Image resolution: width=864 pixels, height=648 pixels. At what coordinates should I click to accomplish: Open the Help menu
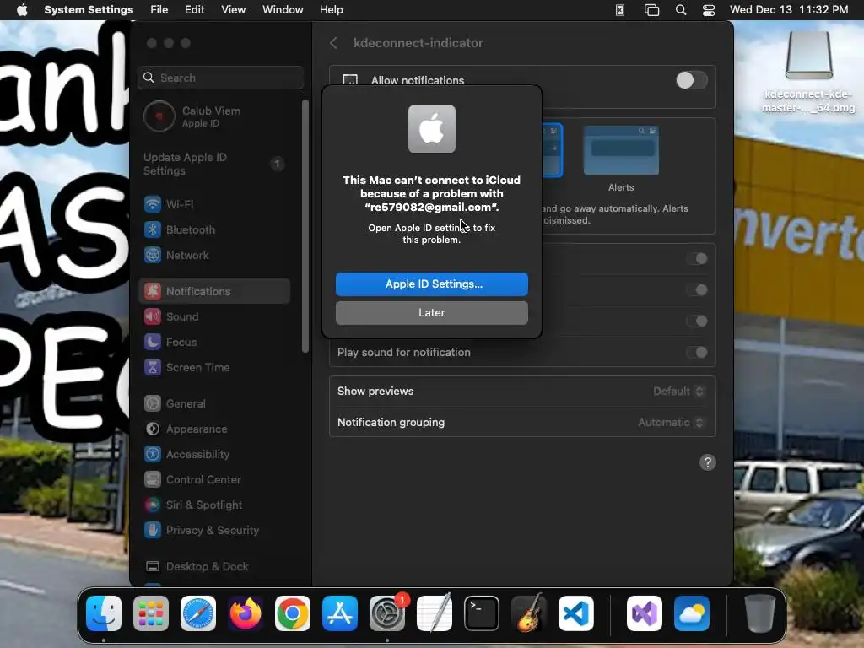coord(331,10)
